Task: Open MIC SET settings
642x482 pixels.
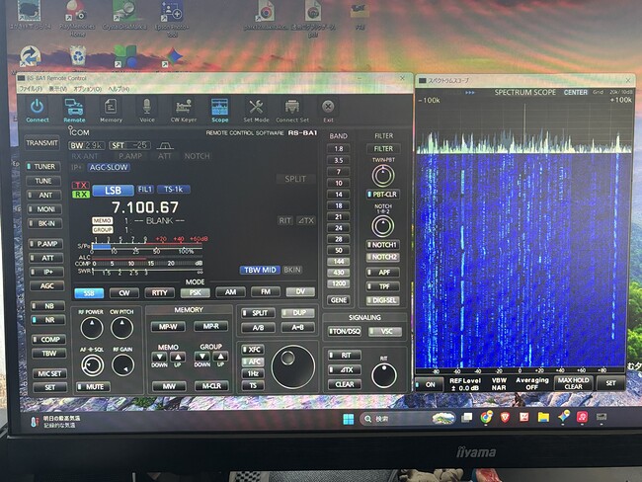Action: coord(49,373)
